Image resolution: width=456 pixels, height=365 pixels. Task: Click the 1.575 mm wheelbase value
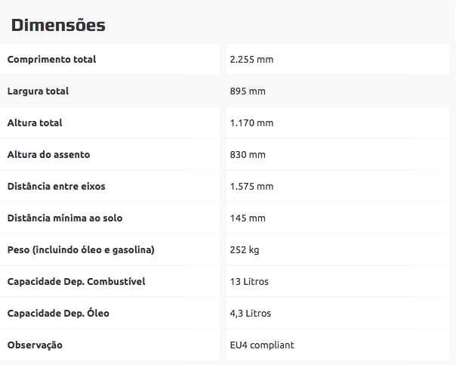251,187
